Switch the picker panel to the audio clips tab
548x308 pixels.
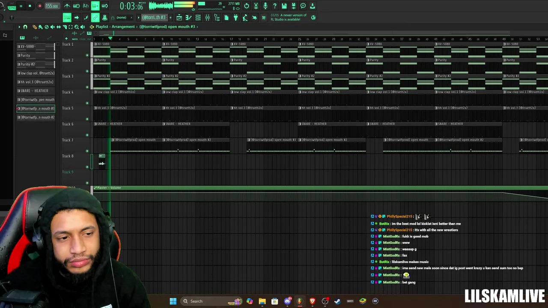(x=36, y=38)
